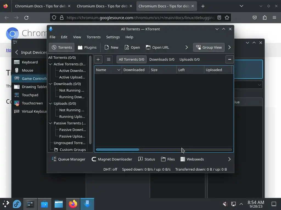Screen dimensions: 281x210
Task: Expand the hidden main toolbar items chevron
Action: (x=187, y=47)
